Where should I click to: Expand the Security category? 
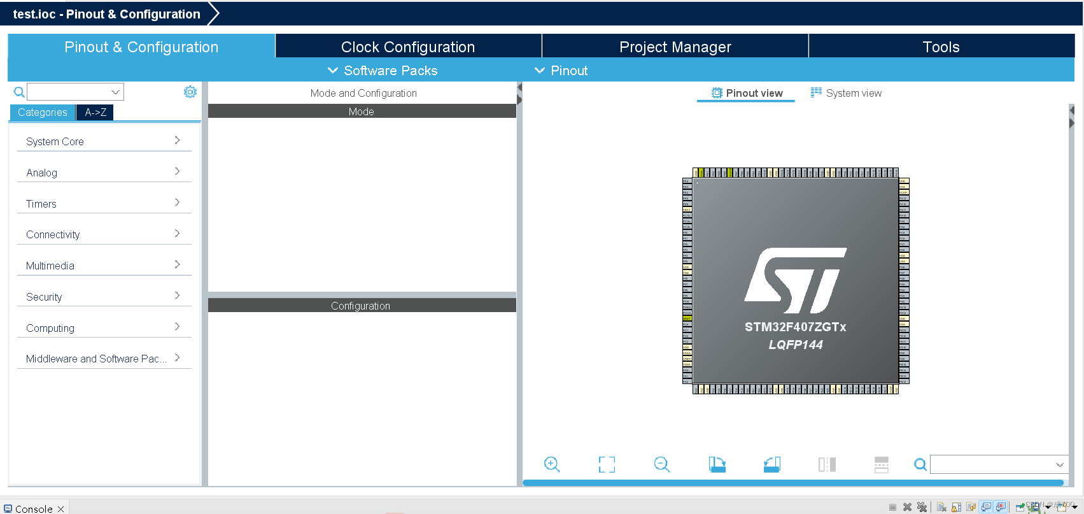click(104, 296)
